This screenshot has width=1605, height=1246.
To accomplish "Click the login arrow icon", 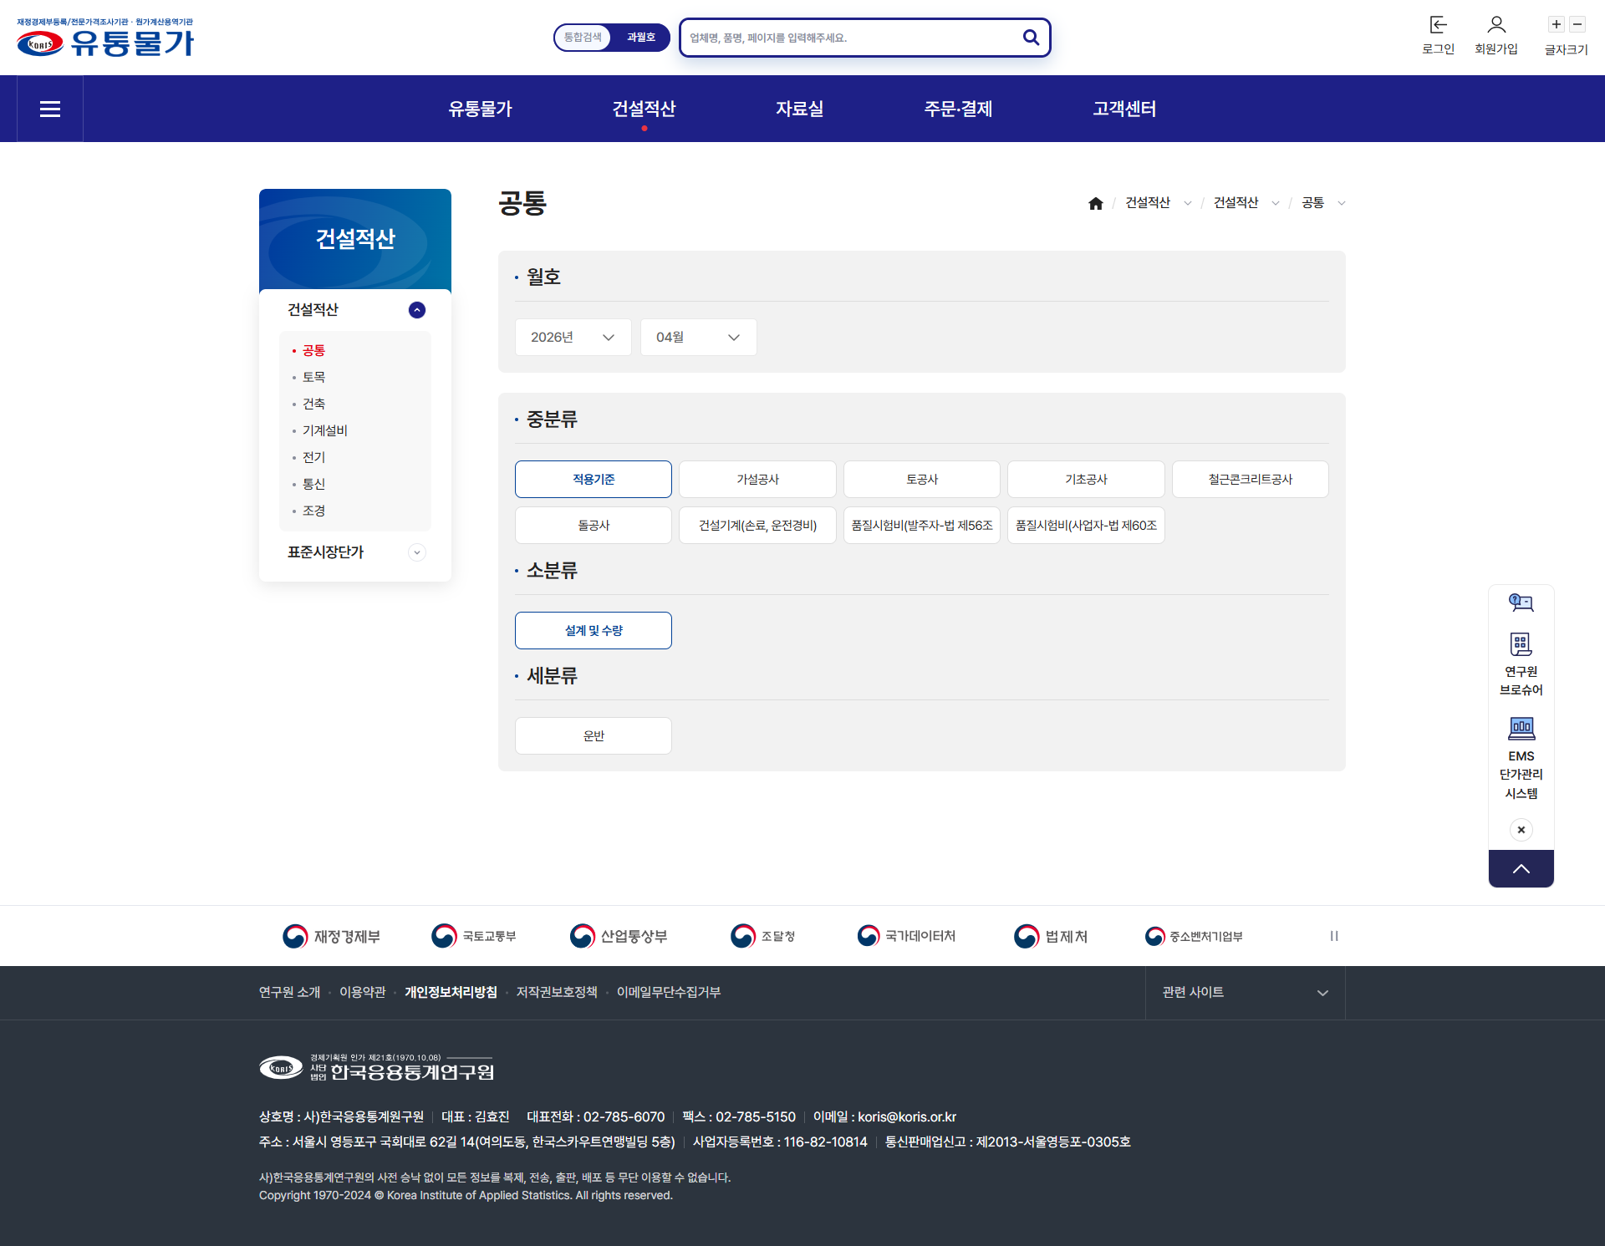I will [1438, 25].
